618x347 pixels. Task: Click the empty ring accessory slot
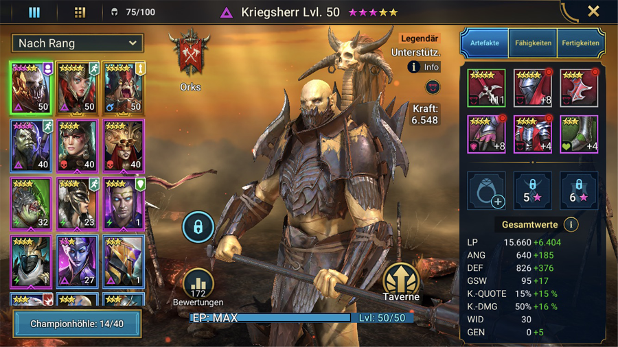(x=486, y=191)
